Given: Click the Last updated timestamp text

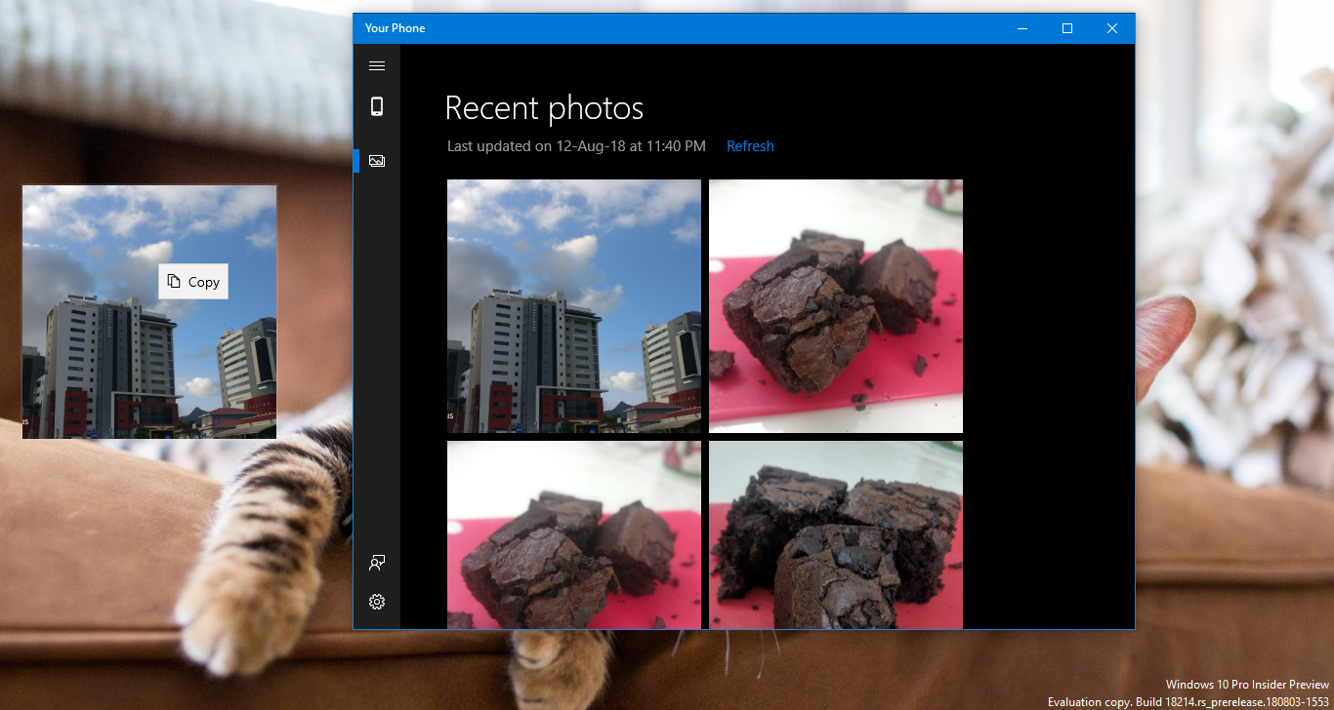Looking at the screenshot, I should coord(576,146).
